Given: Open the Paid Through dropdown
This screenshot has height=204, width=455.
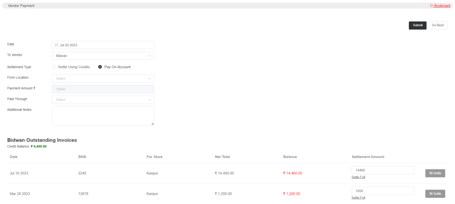Looking at the screenshot, I should tap(103, 100).
